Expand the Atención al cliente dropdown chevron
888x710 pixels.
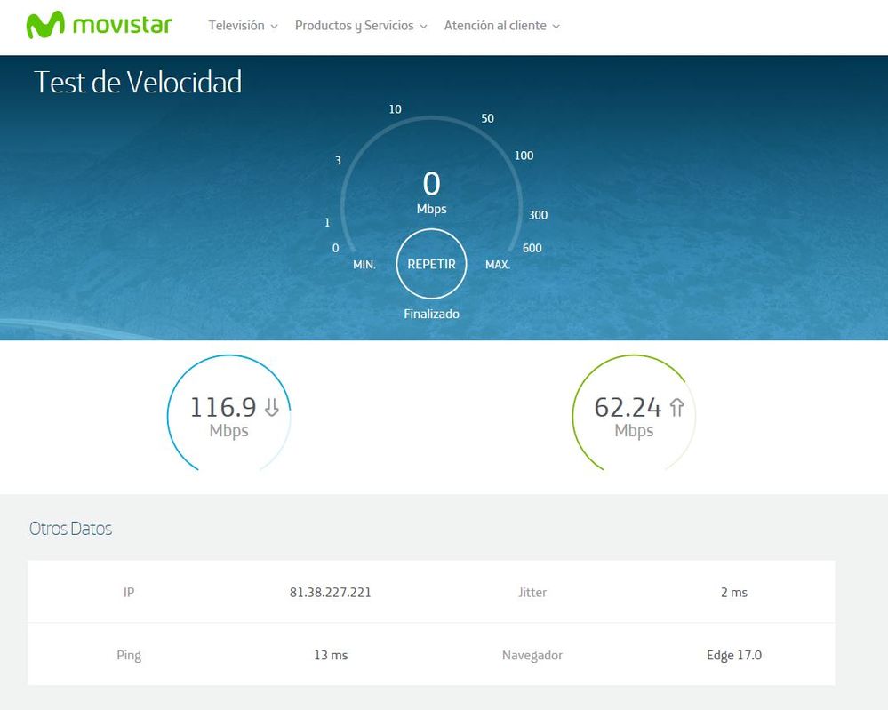coord(556,27)
